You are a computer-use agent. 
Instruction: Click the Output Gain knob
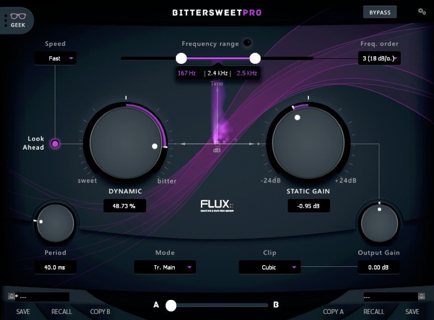point(379,223)
